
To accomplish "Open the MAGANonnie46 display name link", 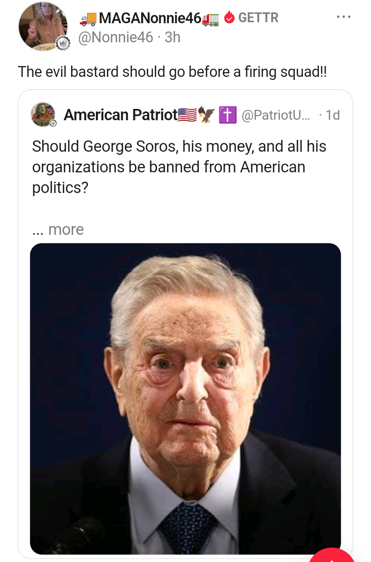I will 149,18.
